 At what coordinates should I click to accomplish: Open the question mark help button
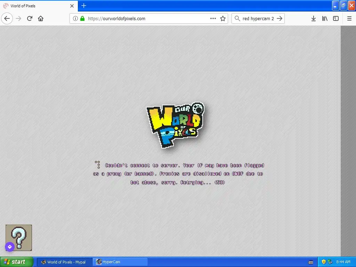tap(19, 238)
